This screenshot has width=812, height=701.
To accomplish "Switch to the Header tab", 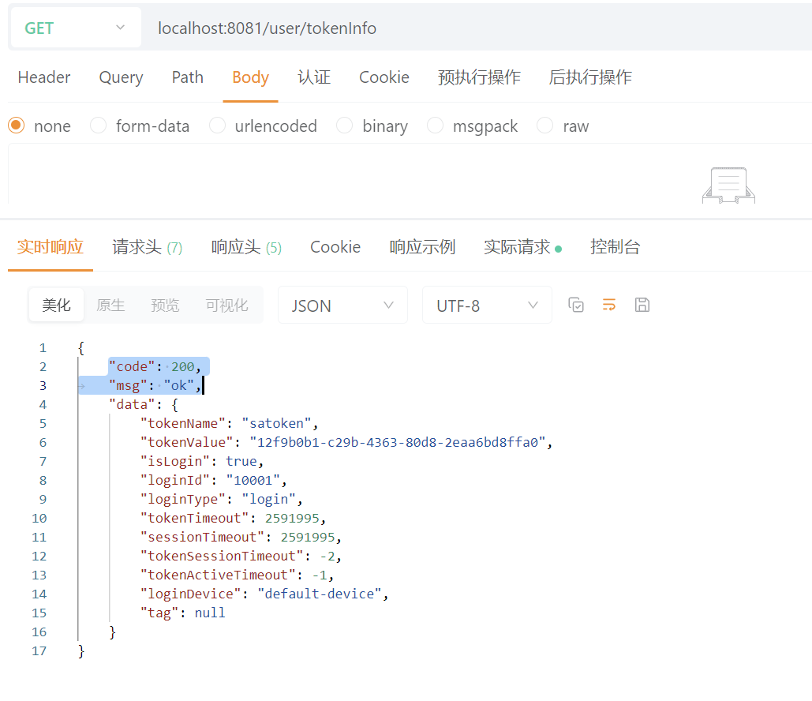I will (x=44, y=77).
